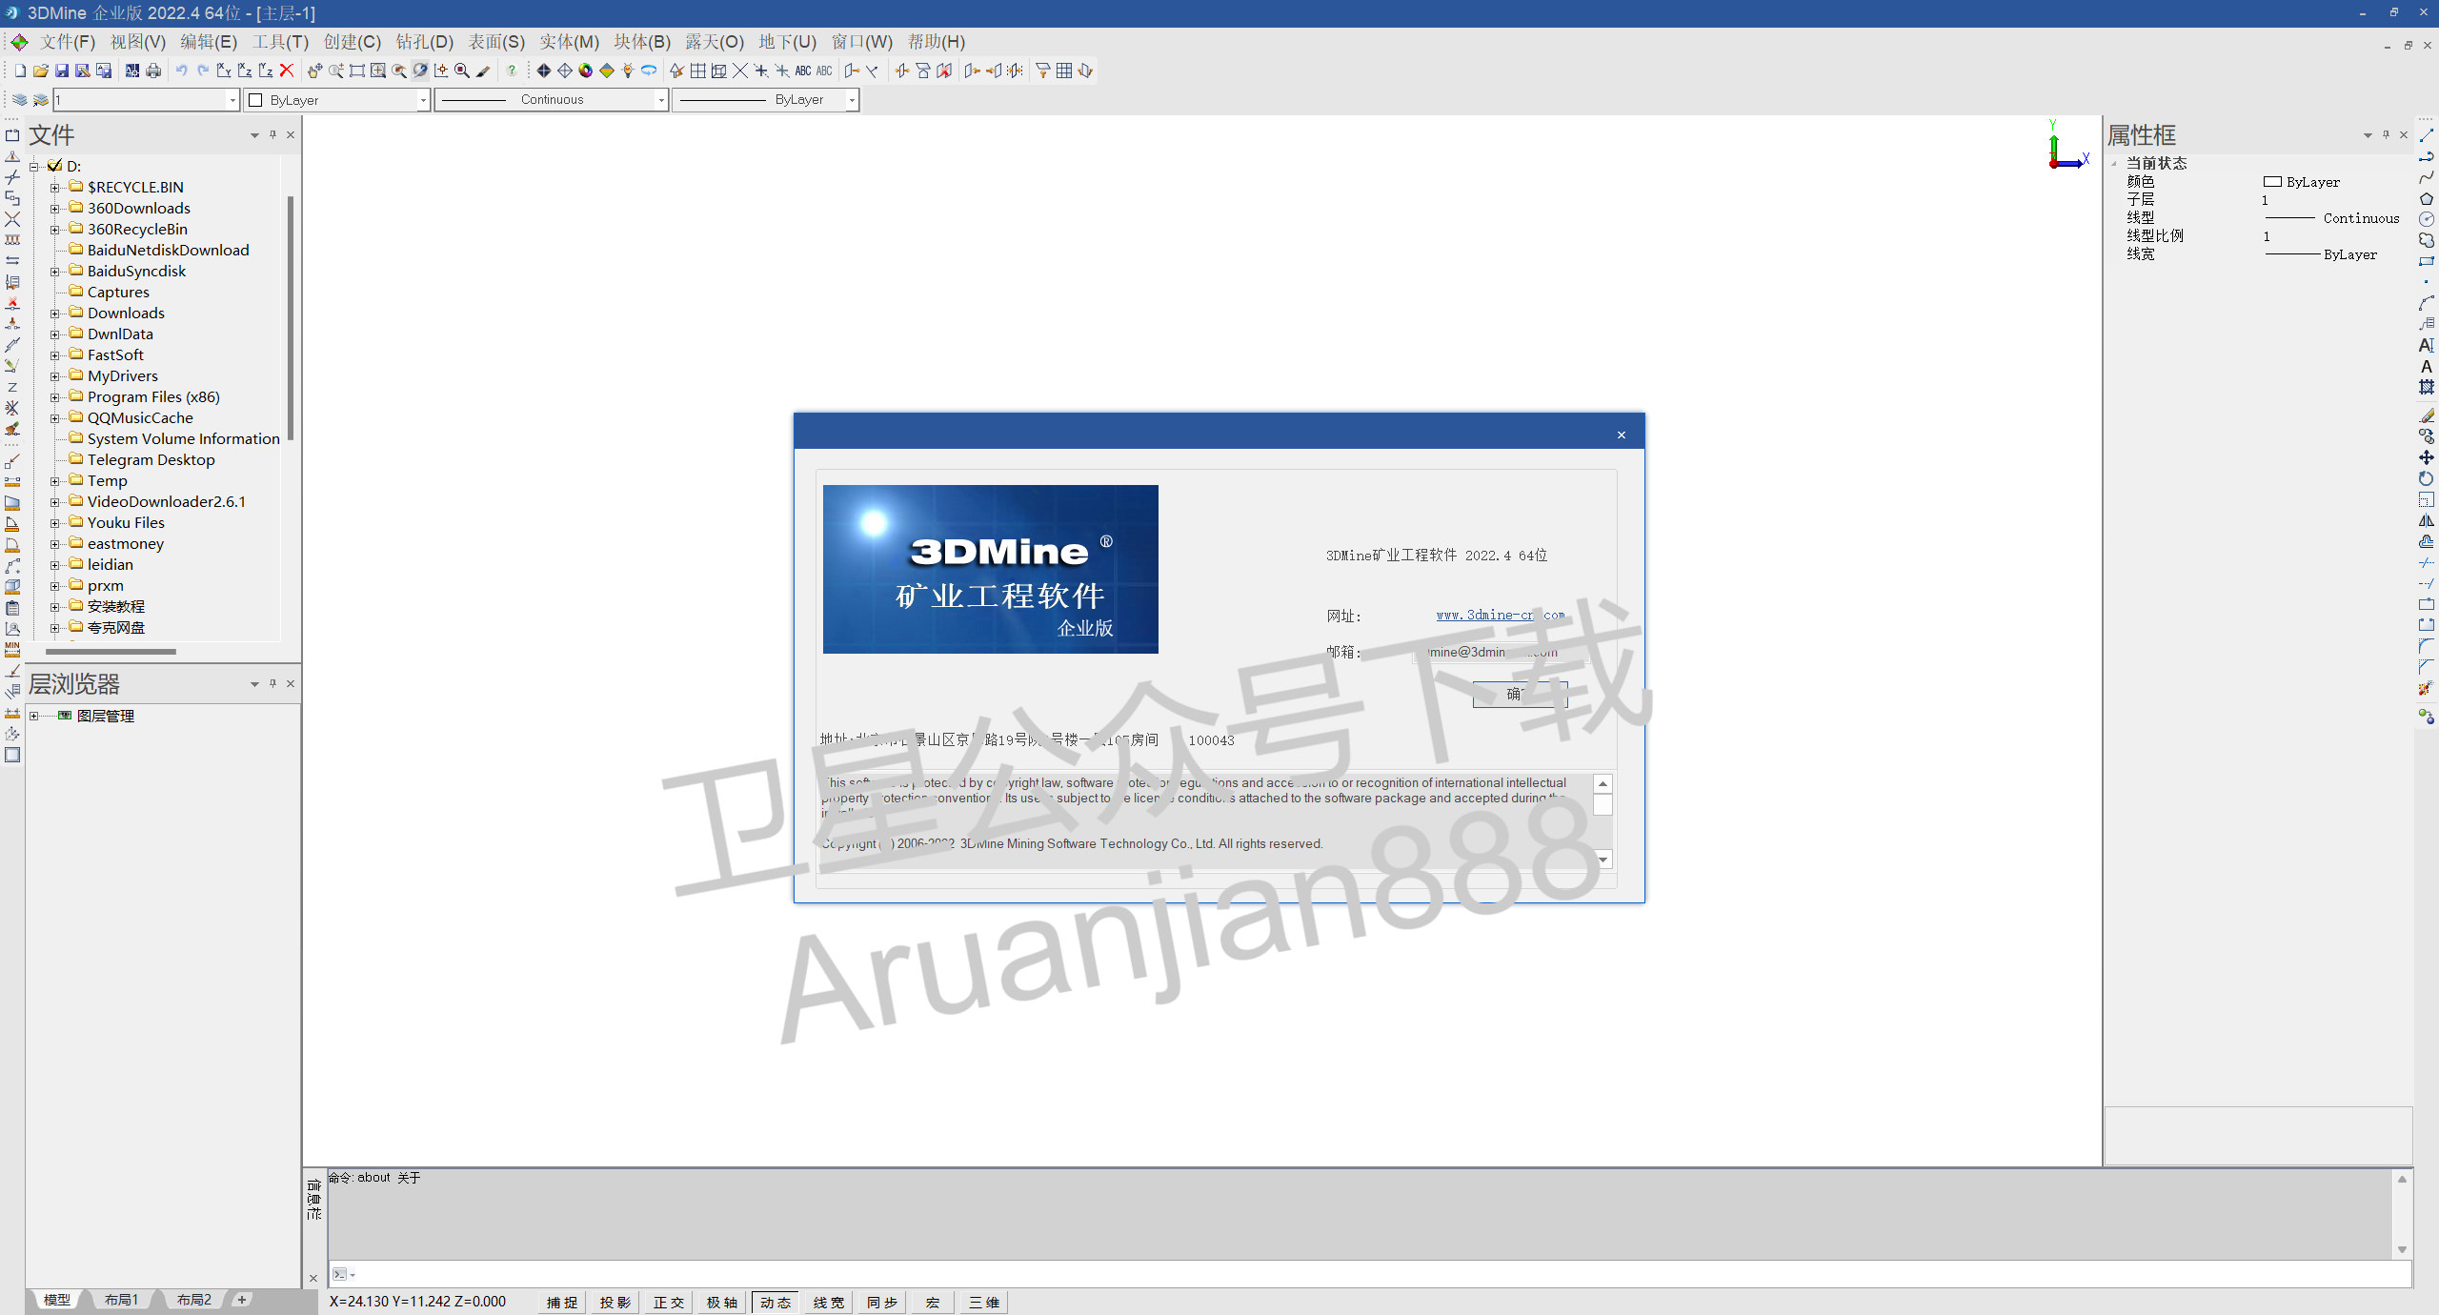Open the ByLayer color dropdown

(x=423, y=100)
